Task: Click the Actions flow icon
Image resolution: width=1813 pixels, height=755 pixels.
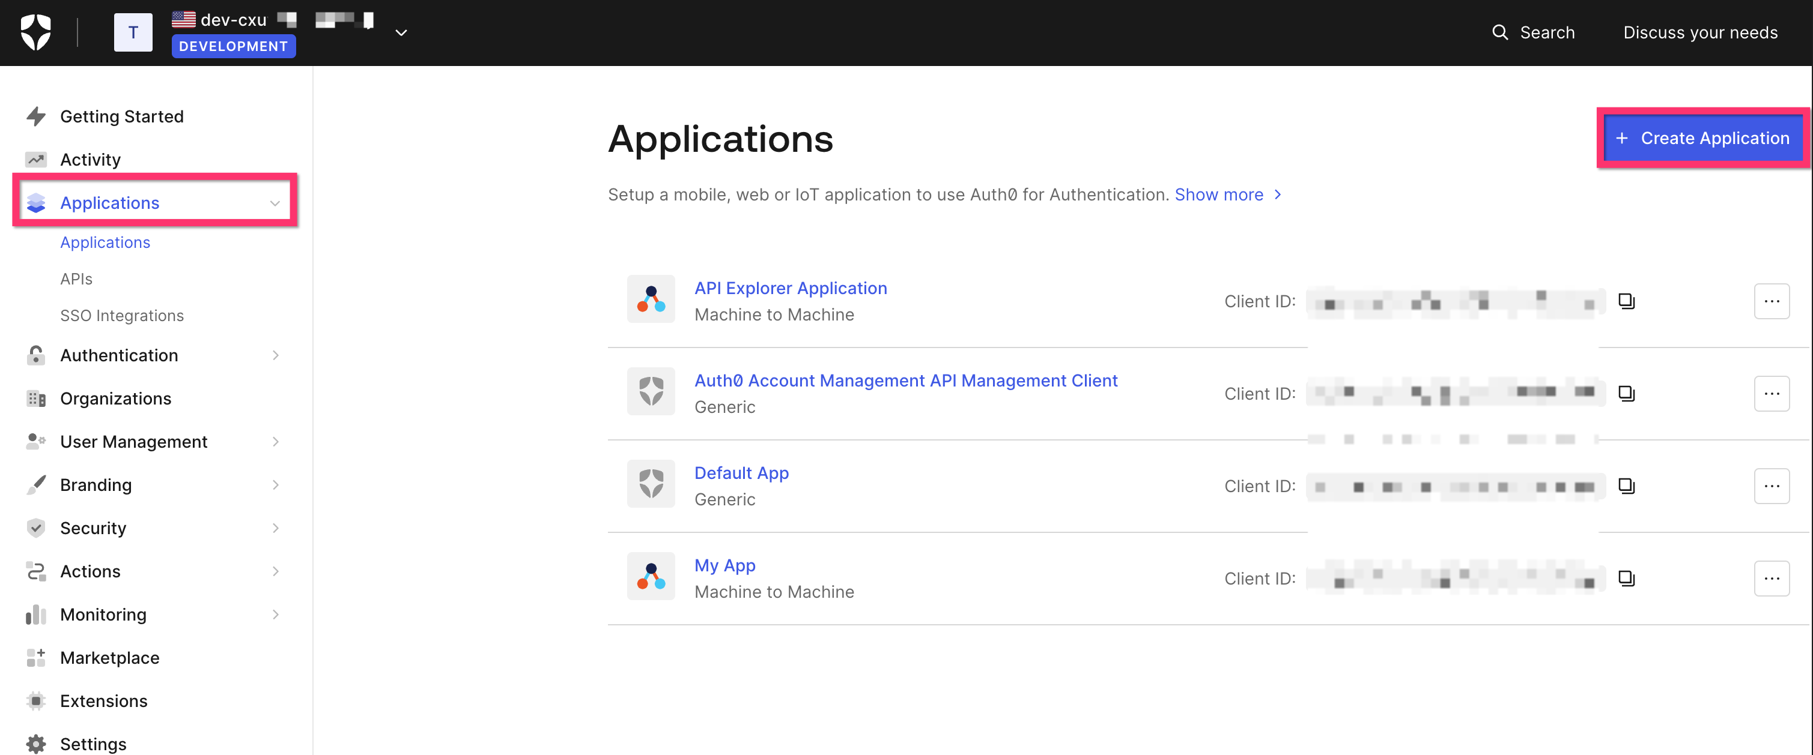Action: (x=36, y=571)
